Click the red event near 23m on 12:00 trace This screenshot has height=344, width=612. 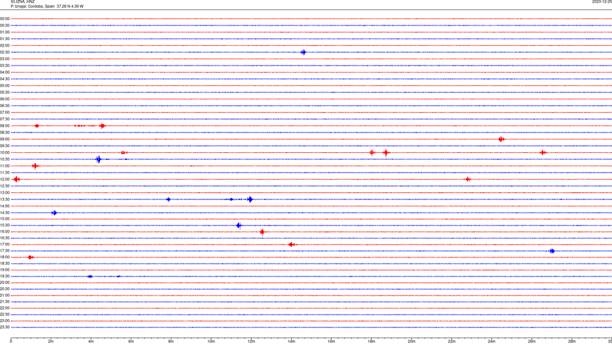point(467,180)
